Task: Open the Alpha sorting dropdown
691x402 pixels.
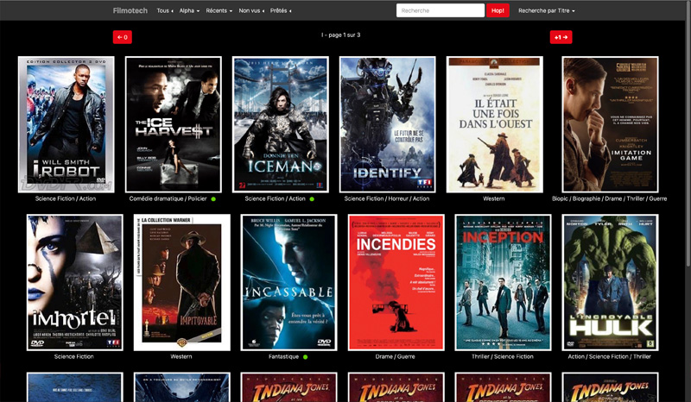Action: 189,10
